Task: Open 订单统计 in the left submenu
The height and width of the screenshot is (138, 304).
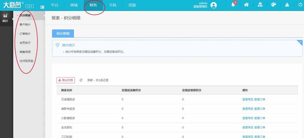Action: point(25,33)
